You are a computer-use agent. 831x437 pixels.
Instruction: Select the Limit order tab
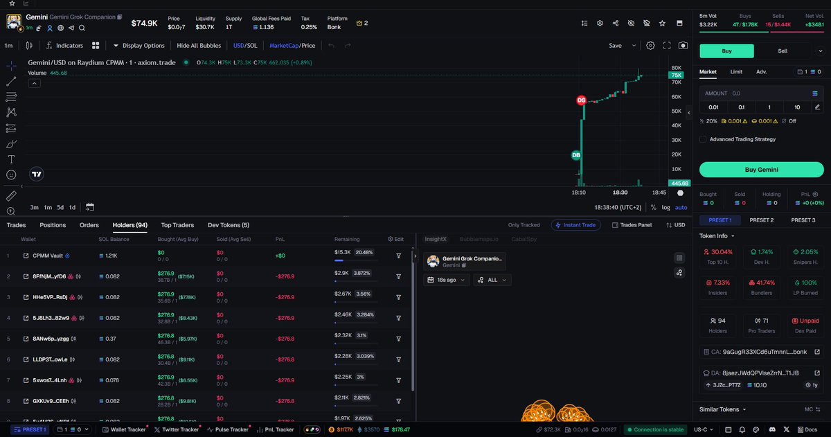coord(736,71)
